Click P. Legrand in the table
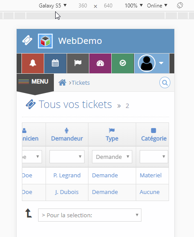Image resolution: width=194 pixels, height=237 pixels. (x=67, y=176)
